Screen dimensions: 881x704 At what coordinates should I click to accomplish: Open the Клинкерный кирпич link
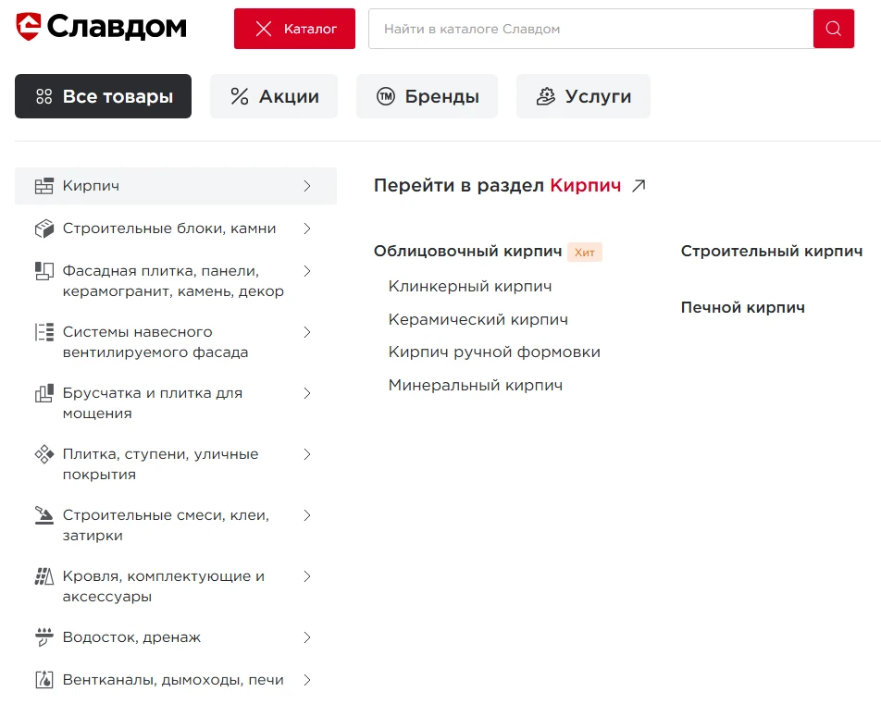(x=470, y=287)
